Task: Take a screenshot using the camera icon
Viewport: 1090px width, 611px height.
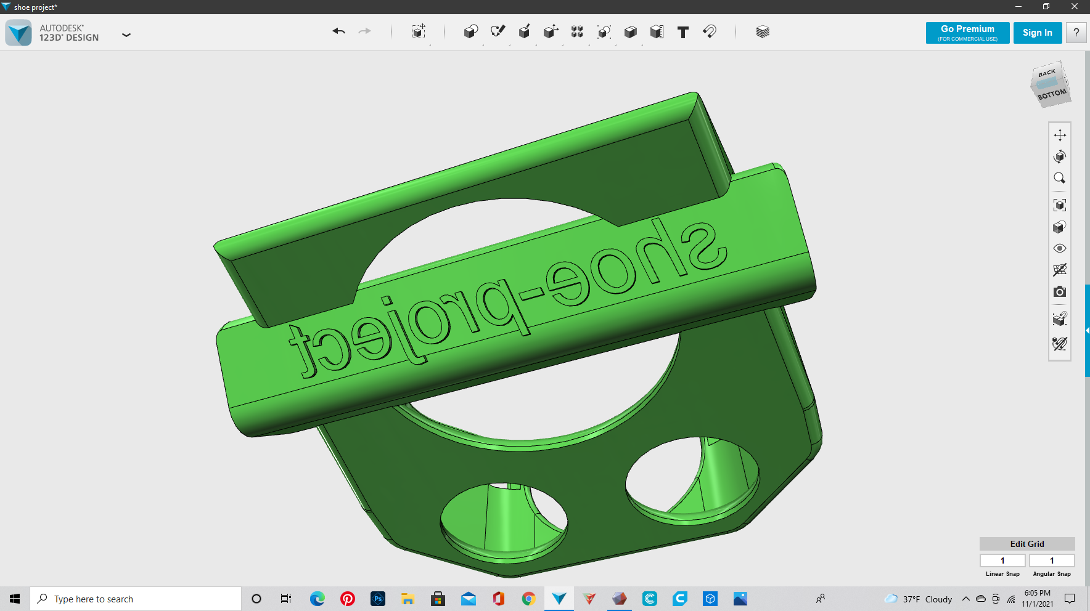Action: point(1059,291)
